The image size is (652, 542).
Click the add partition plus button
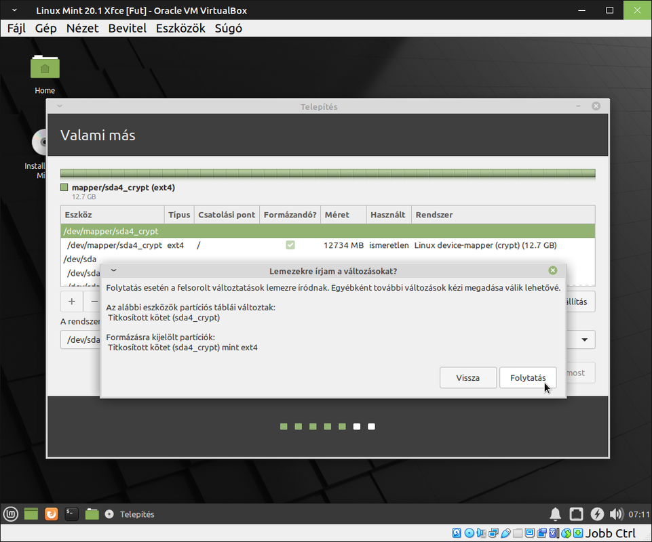tap(71, 301)
